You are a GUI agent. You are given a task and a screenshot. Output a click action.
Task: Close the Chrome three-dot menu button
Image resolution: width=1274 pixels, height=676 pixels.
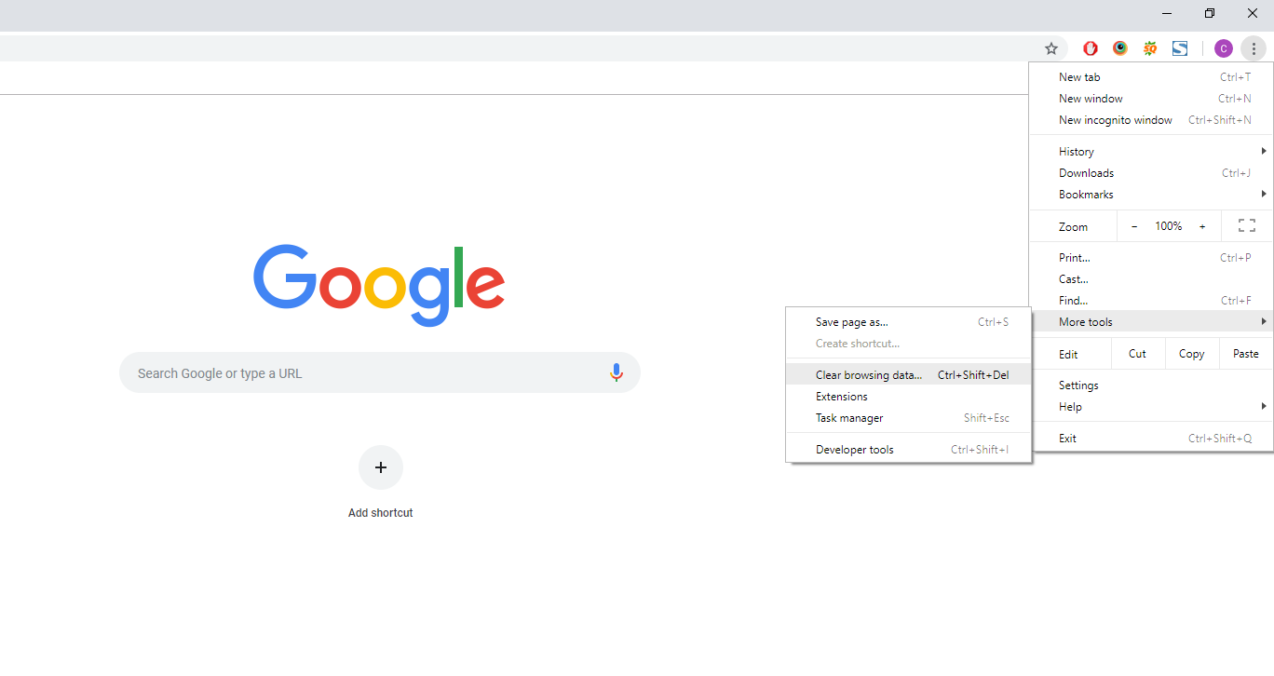[x=1254, y=48]
